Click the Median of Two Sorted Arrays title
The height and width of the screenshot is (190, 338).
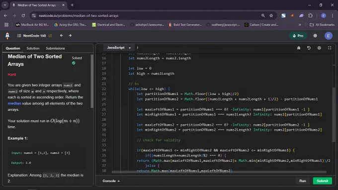[x=35, y=60]
